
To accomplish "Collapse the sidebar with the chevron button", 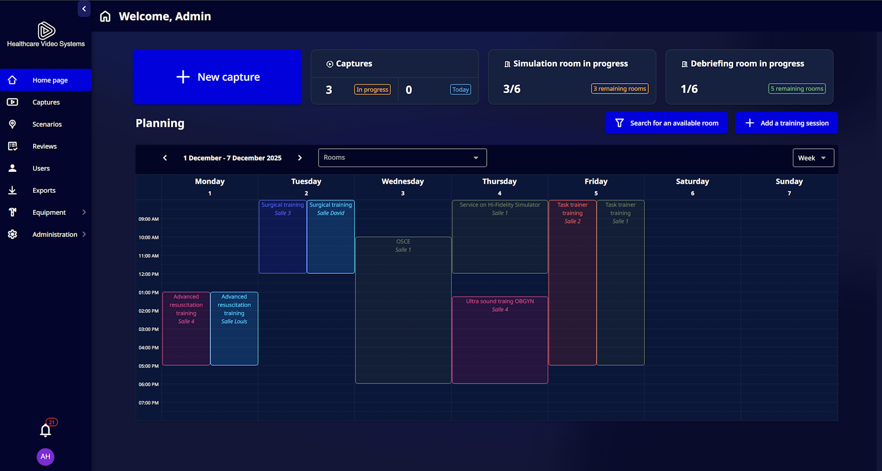I will tap(84, 9).
